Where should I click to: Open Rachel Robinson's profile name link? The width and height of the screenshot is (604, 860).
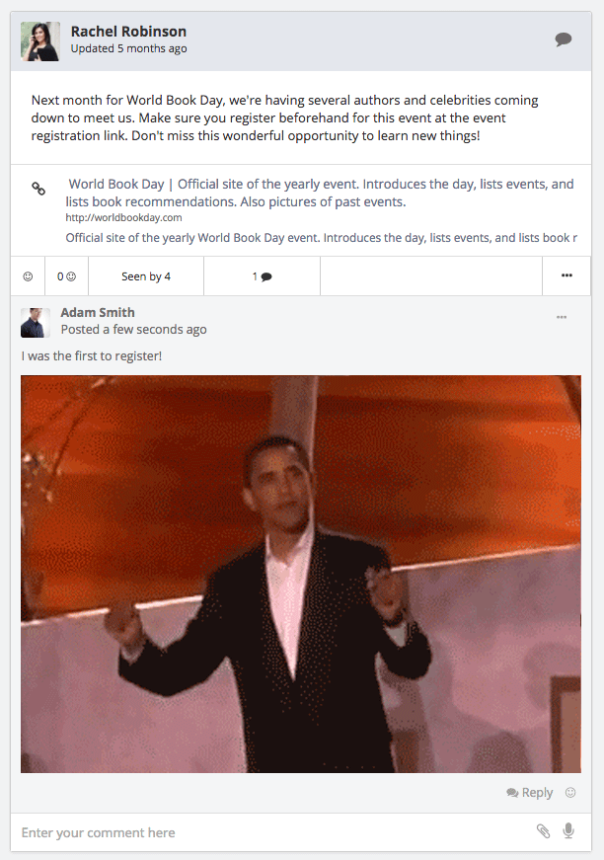click(x=128, y=32)
